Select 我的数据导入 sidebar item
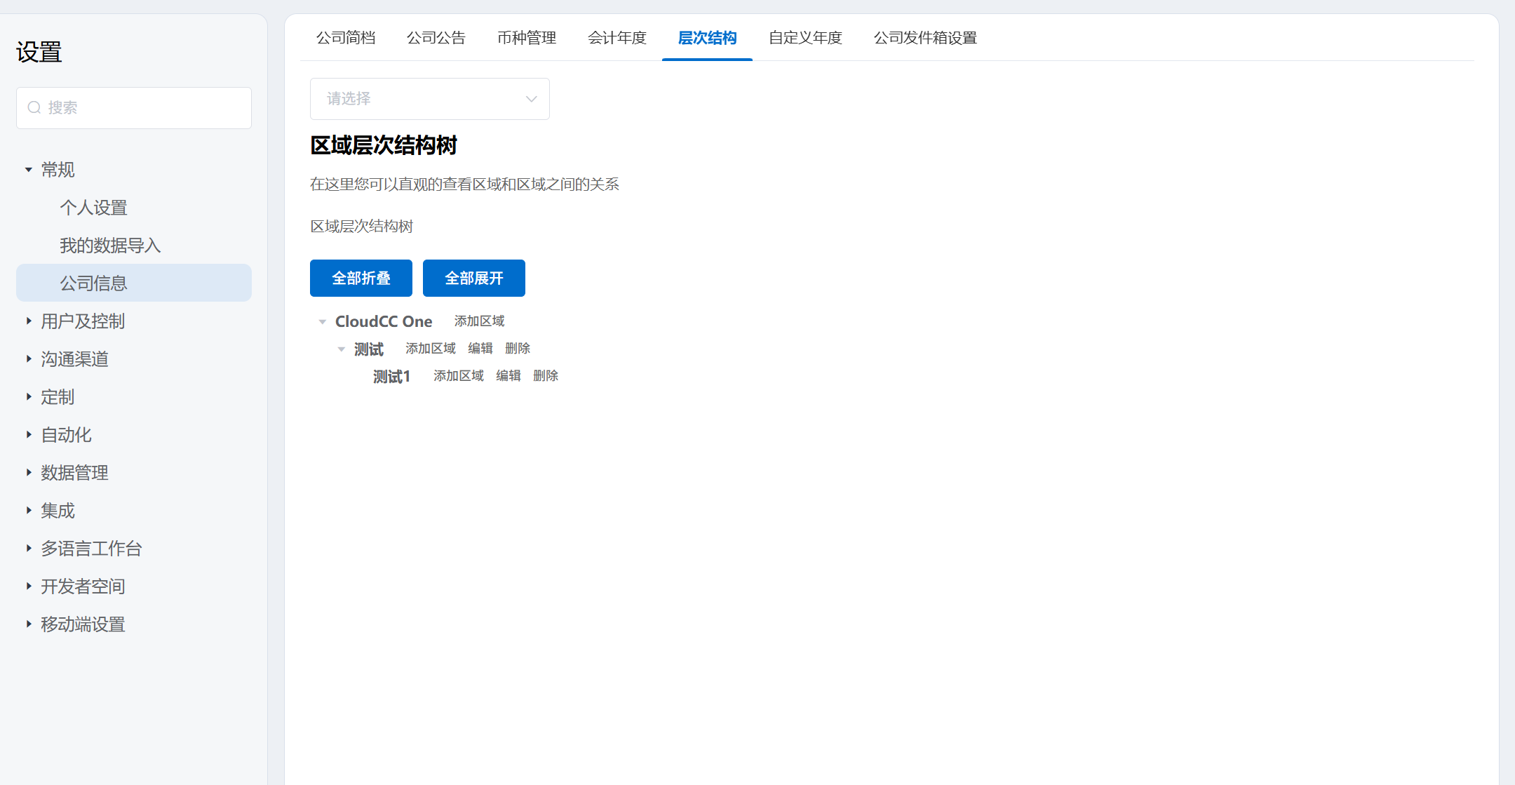 point(110,246)
